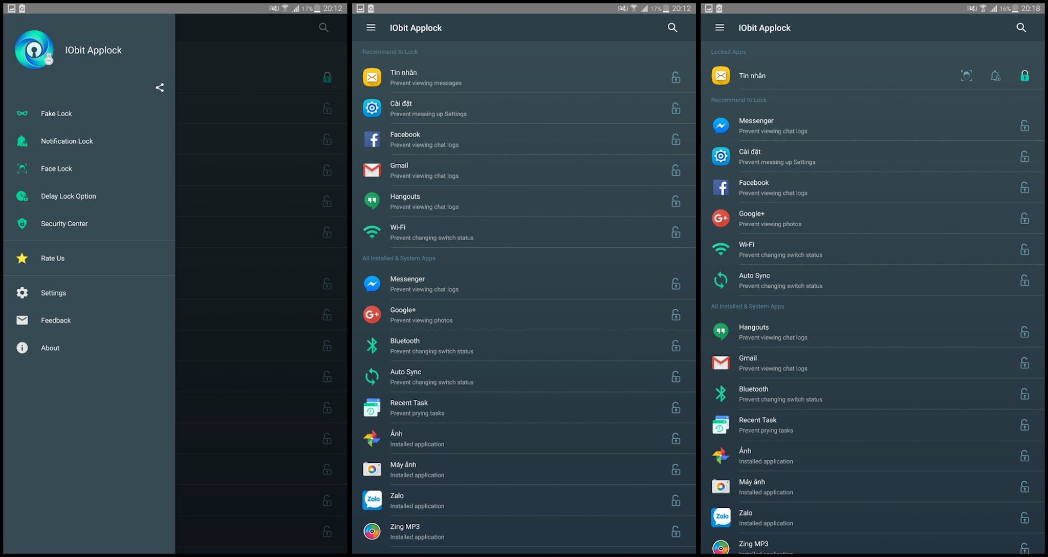Tap the 'Máy ảnh' label on the right screen
The image size is (1048, 557).
tap(752, 482)
